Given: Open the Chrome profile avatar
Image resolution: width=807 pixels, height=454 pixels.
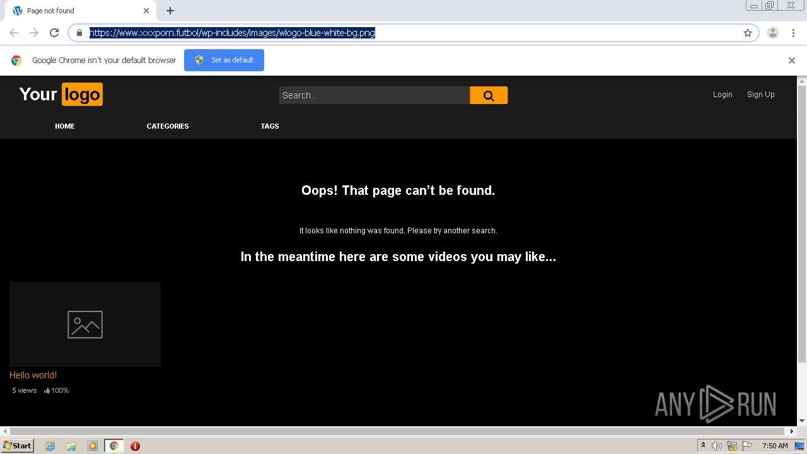Looking at the screenshot, I should pos(773,33).
